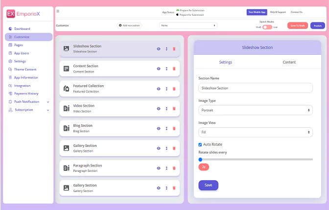
Task: Open App Users in the sidebar
Action: [22, 53]
